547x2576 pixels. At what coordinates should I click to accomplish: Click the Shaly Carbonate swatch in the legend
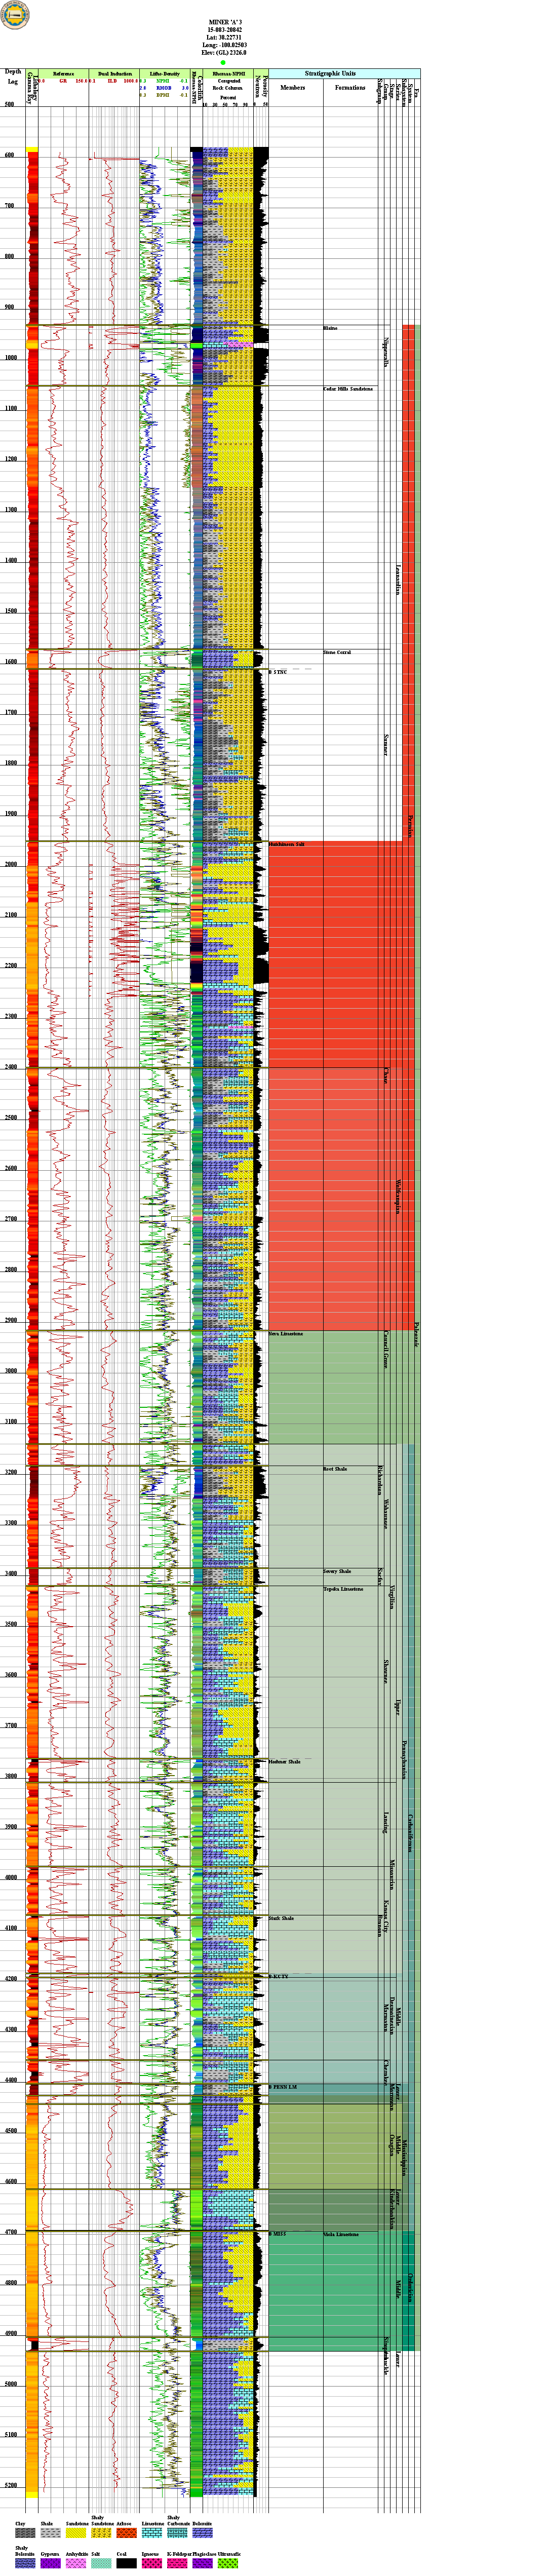tap(177, 2533)
